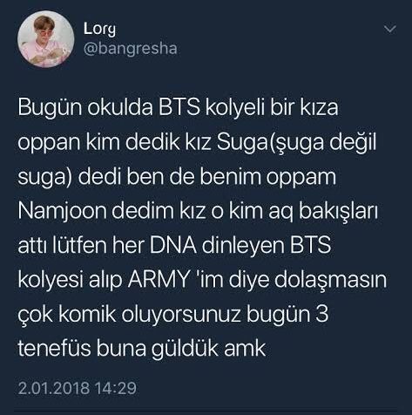Open the tweet options chevron menu
The image size is (412, 415).
[390, 29]
